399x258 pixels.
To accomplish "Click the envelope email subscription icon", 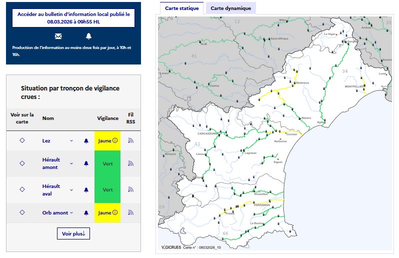I will [58, 36].
